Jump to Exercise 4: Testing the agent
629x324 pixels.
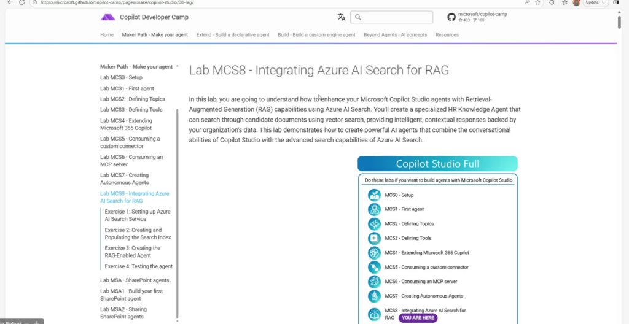coord(138,266)
